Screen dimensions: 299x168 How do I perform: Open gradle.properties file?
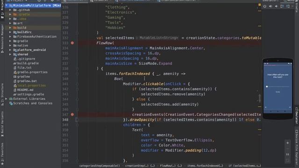(x=32, y=72)
